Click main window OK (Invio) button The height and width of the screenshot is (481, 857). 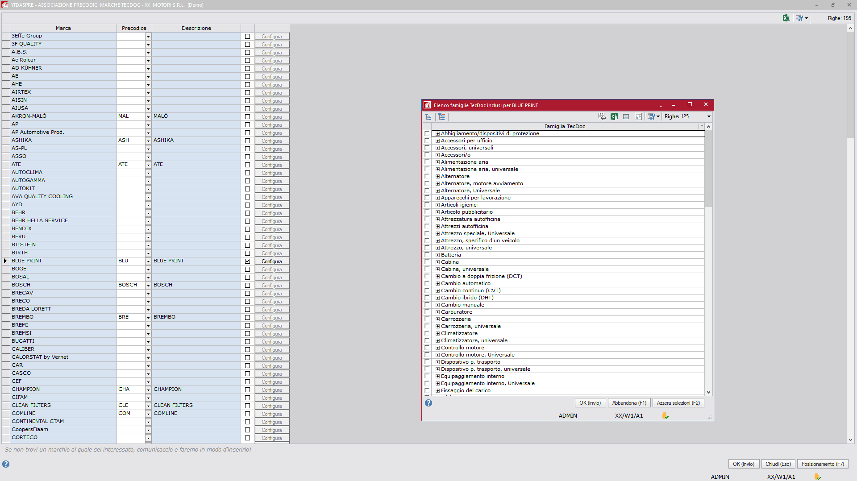tap(744, 464)
